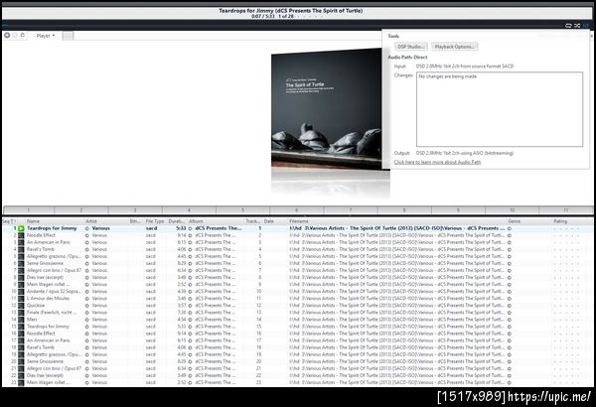Click the back navigation arrow icon
Screen dimensions: 596x407
7,36
